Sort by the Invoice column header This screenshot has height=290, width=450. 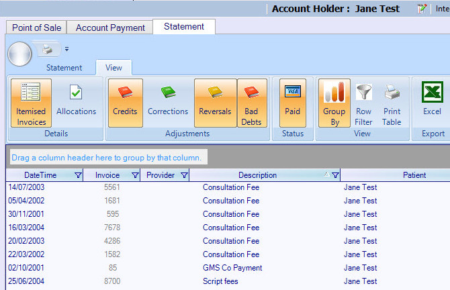coord(107,175)
